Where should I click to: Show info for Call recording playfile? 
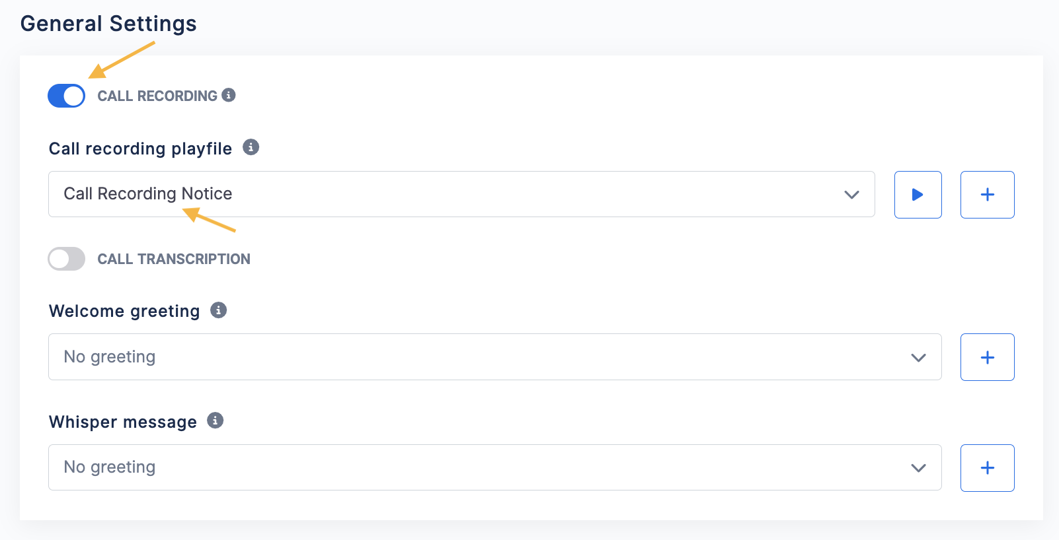point(251,147)
